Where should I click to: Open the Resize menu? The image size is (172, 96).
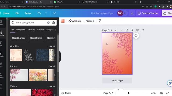click(x=28, y=13)
